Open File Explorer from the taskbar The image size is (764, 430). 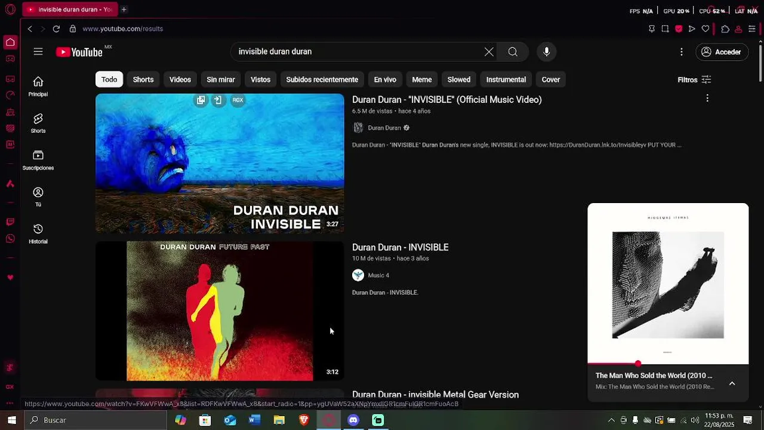[279, 420]
